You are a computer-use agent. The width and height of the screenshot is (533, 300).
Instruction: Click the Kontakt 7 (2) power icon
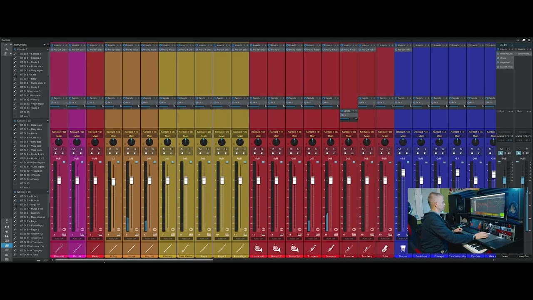point(15,120)
